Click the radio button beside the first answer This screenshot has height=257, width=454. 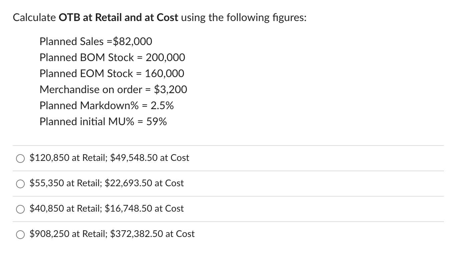coord(20,158)
